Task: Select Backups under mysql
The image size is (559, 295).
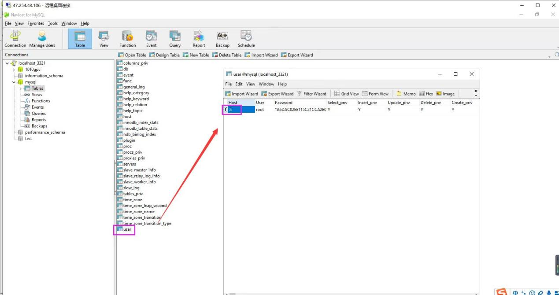Action: [39, 126]
